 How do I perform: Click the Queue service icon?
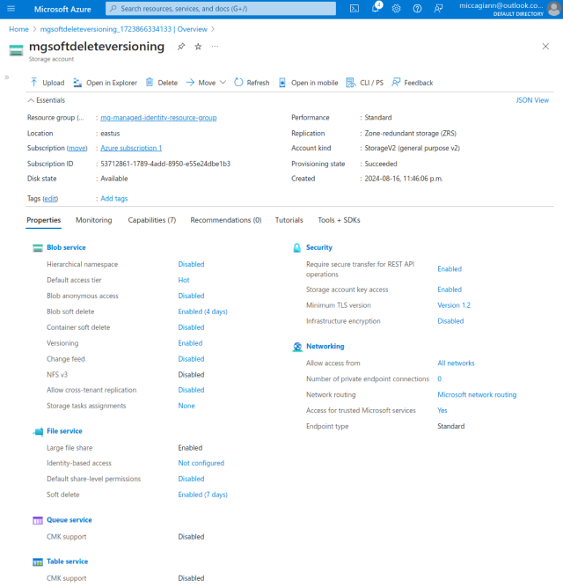pos(38,520)
